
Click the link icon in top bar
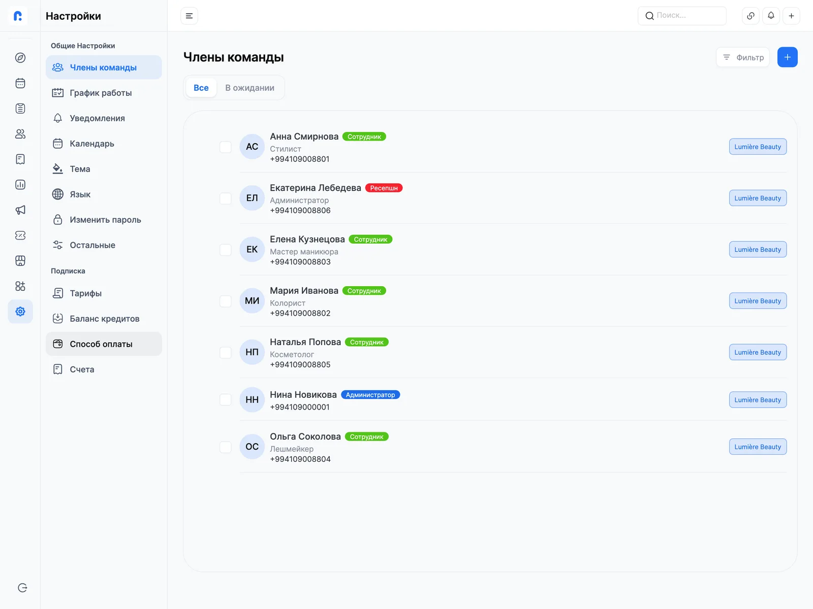[751, 16]
